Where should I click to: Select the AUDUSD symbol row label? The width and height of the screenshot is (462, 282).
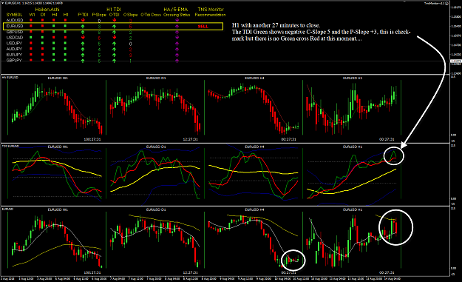click(x=15, y=20)
